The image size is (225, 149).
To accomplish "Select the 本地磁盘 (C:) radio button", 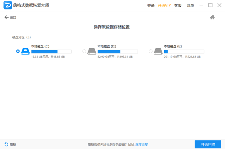I will tap(18, 51).
